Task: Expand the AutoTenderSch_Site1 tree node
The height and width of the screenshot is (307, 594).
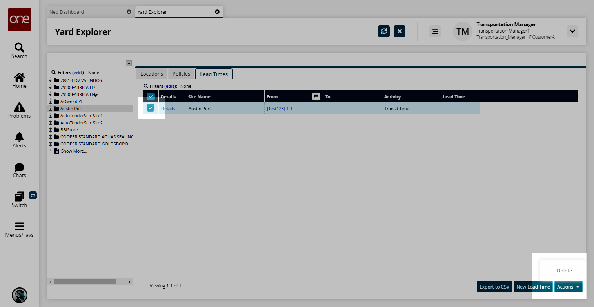Action: pyautogui.click(x=50, y=116)
